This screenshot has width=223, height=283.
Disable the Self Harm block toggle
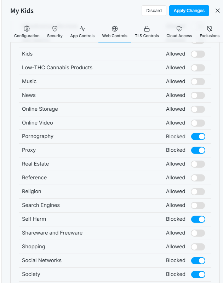(198, 219)
